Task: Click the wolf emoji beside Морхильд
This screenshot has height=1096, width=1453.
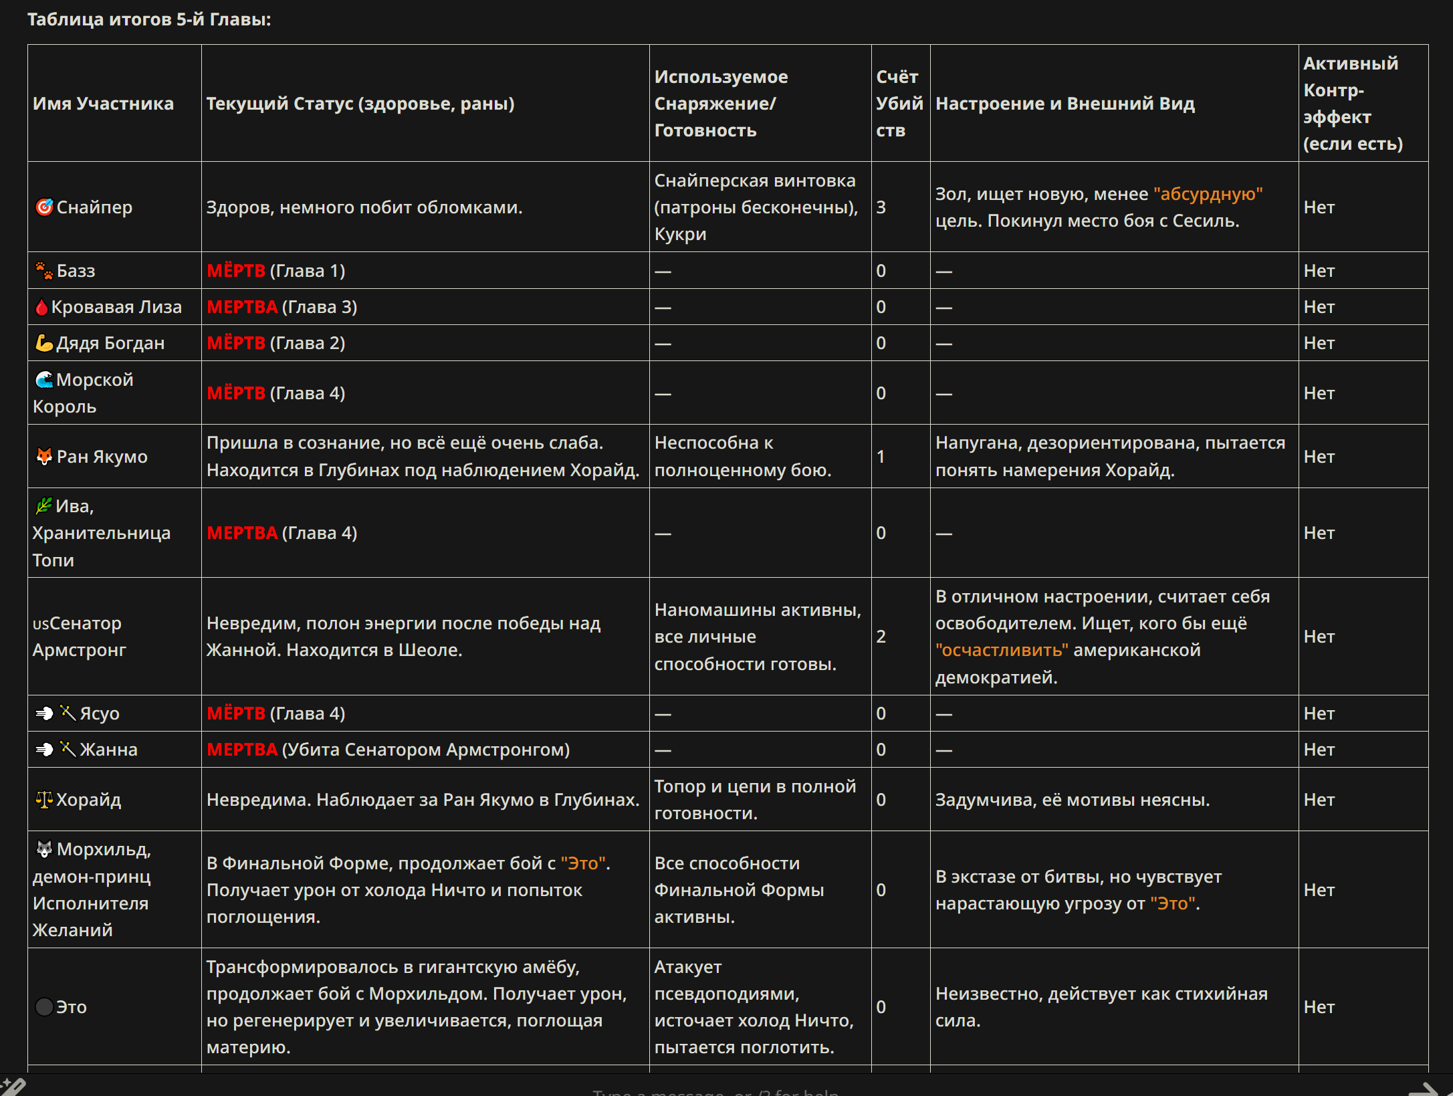Action: 44,849
